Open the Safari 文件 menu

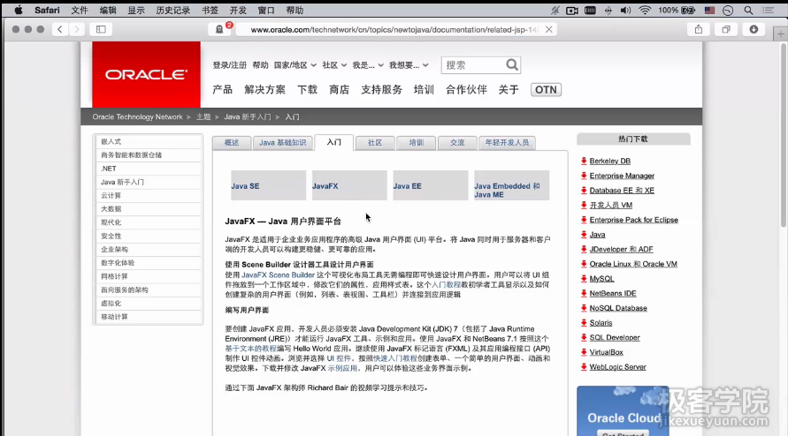pos(80,10)
